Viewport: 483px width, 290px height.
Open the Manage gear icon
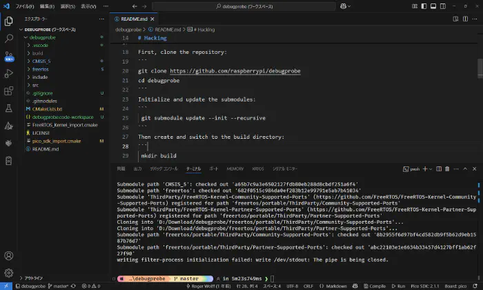(x=8, y=273)
